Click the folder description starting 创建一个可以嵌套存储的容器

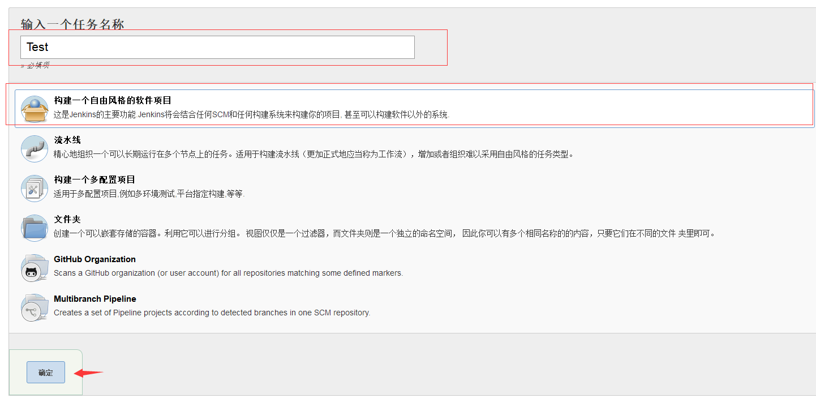384,233
